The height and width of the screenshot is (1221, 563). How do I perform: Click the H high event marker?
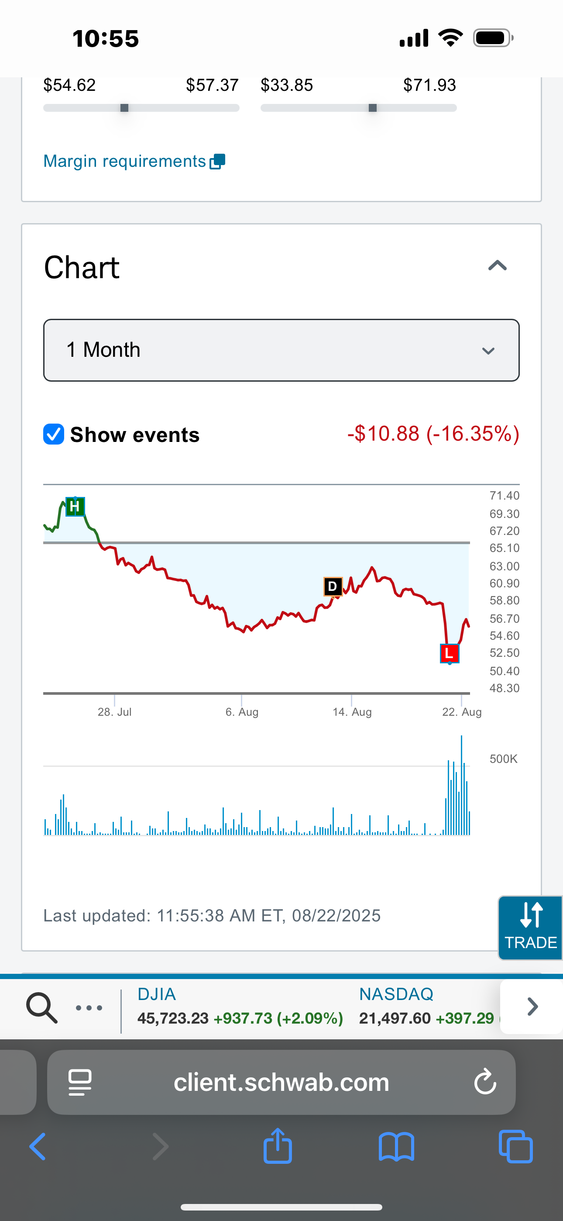tap(75, 507)
